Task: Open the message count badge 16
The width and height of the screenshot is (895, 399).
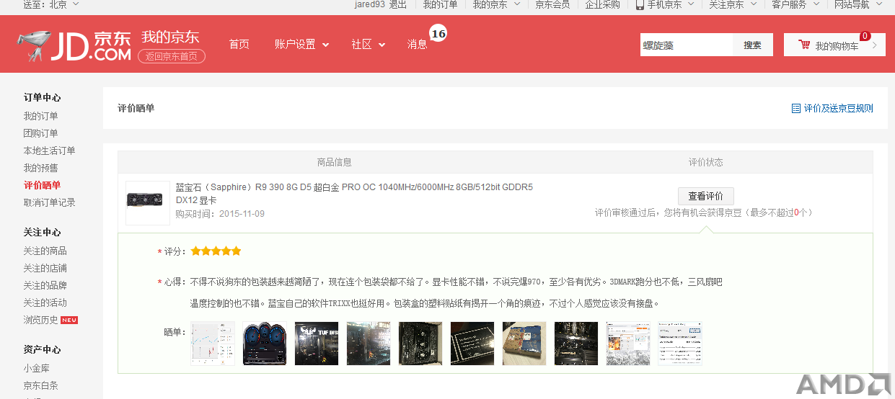Action: click(438, 33)
